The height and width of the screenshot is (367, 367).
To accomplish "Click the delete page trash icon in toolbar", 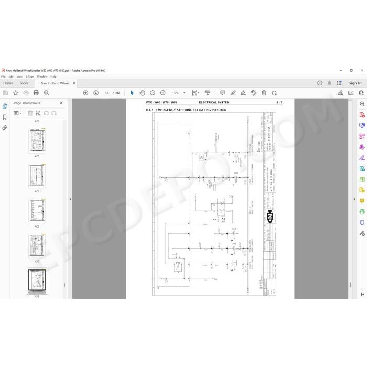I will pyautogui.click(x=264, y=93).
